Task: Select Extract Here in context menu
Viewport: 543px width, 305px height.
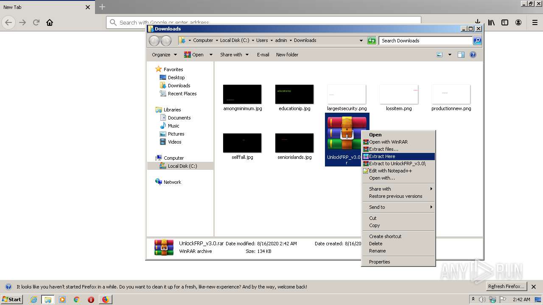Action: pyautogui.click(x=398, y=156)
